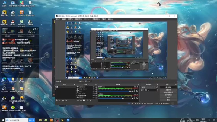Open gear settings for 麦克风/Aux channel
Viewport: 217px width, 122px height.
(137, 91)
